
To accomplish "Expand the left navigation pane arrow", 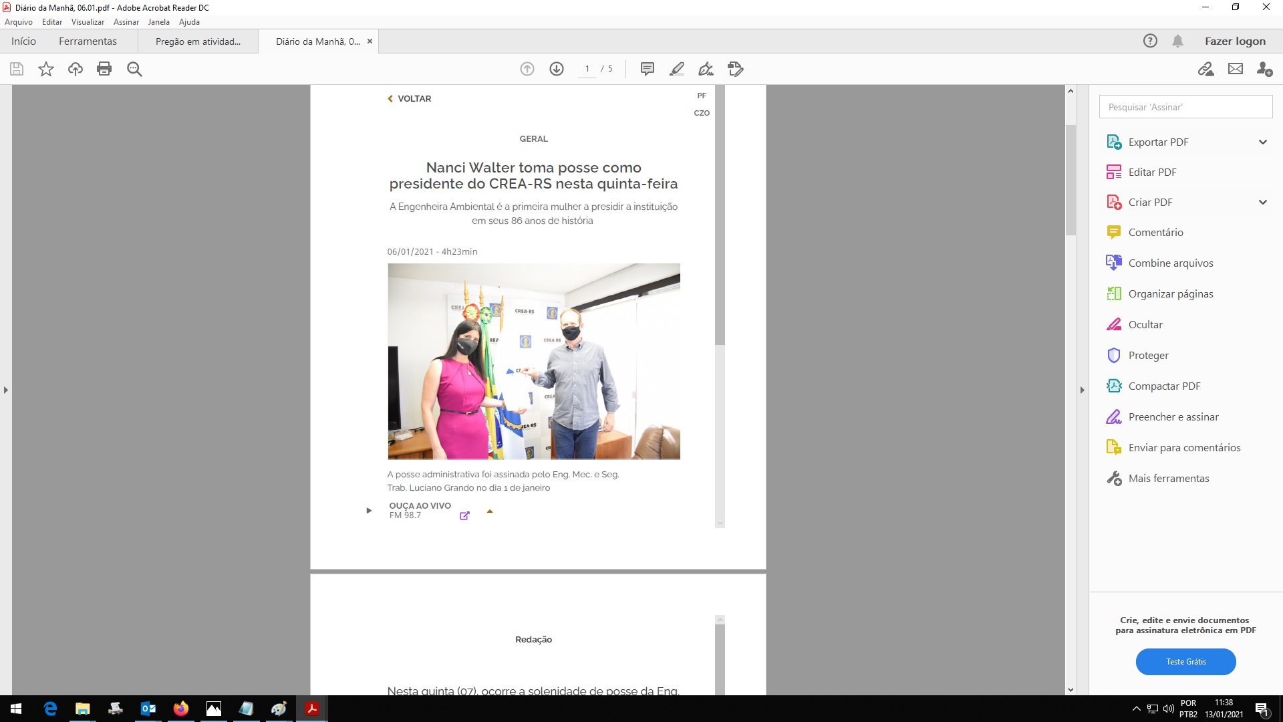I will [6, 390].
